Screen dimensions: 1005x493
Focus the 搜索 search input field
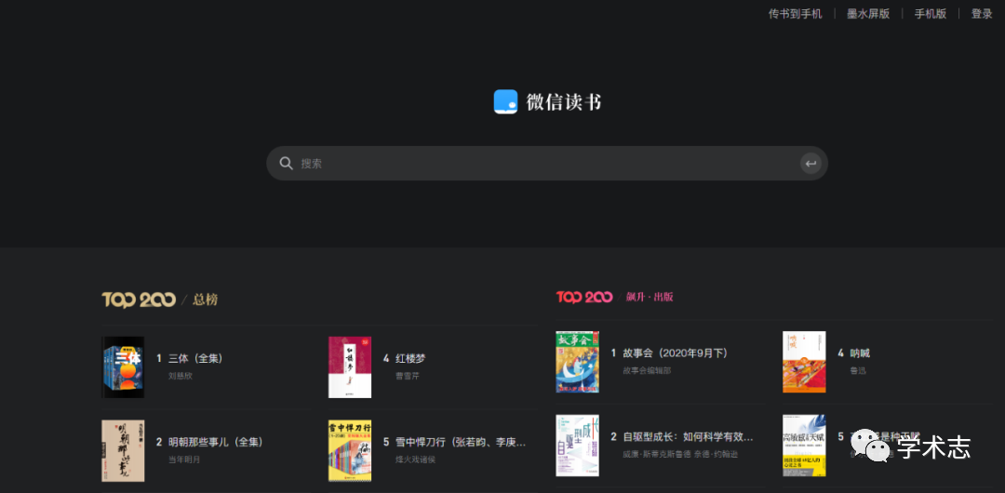(x=547, y=164)
